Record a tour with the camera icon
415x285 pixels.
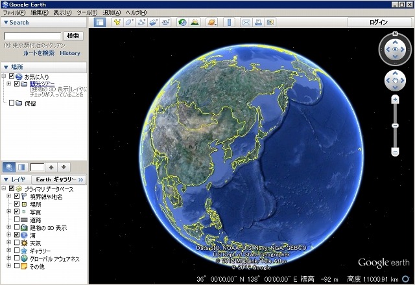[x=166, y=23]
